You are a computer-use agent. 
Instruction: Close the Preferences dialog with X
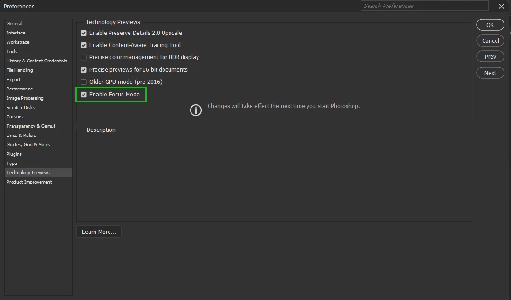[x=501, y=6]
